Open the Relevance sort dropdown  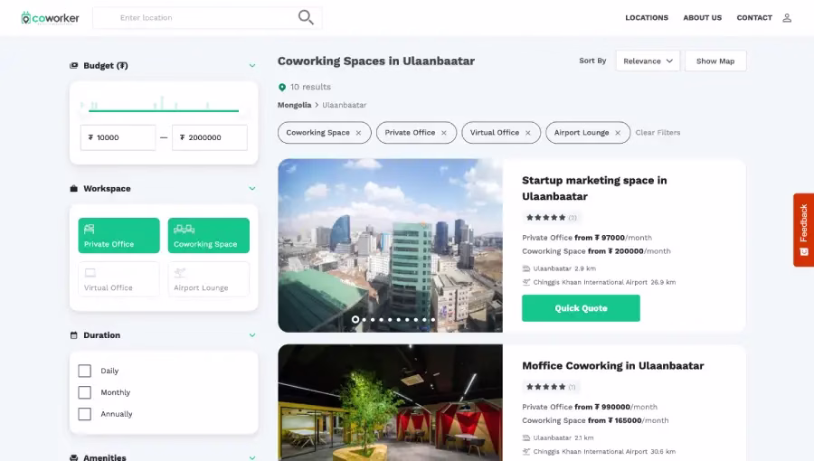click(x=648, y=61)
